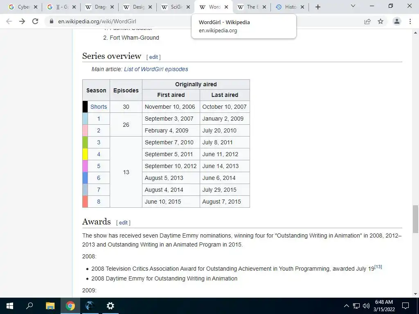Close the active WordGirl tab

coord(226,7)
